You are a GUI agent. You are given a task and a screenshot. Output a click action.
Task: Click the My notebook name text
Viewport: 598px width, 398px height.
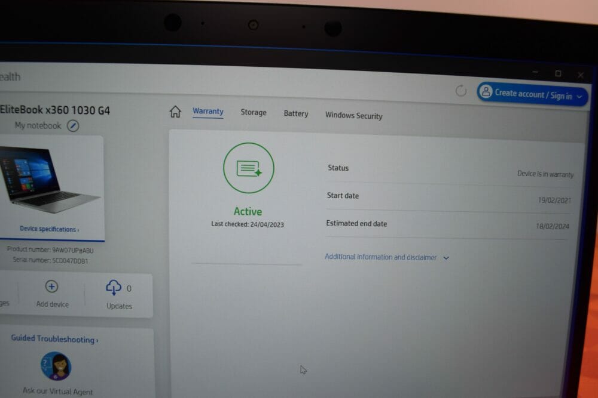click(38, 125)
